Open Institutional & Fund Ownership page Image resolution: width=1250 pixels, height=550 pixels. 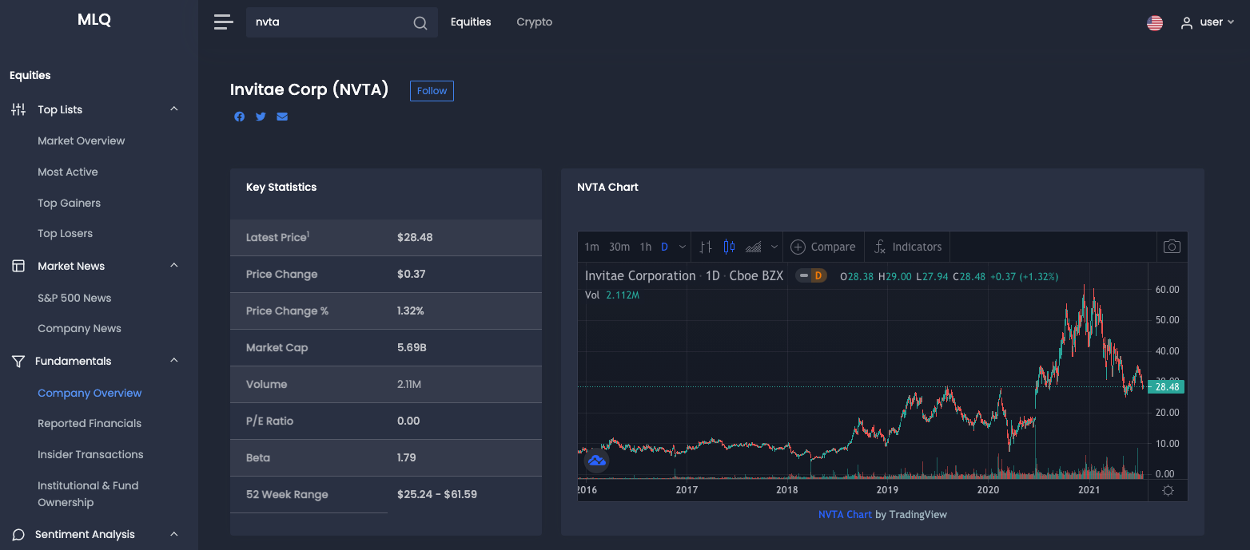(x=88, y=494)
